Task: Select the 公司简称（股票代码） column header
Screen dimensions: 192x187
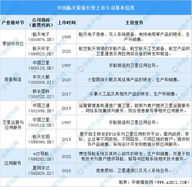Action: click(x=41, y=23)
